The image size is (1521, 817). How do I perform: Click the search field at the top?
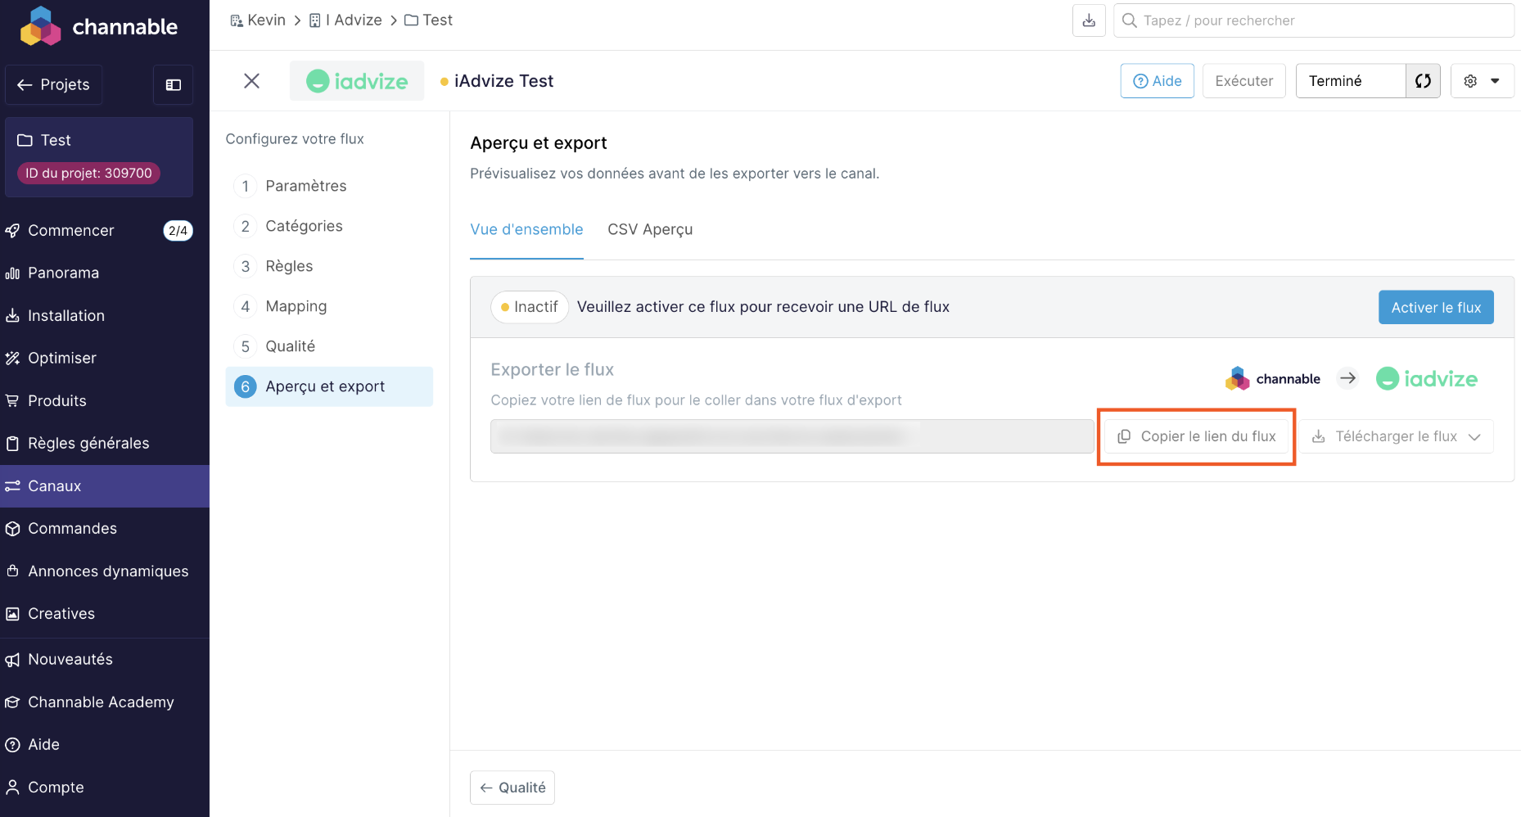click(x=1313, y=20)
